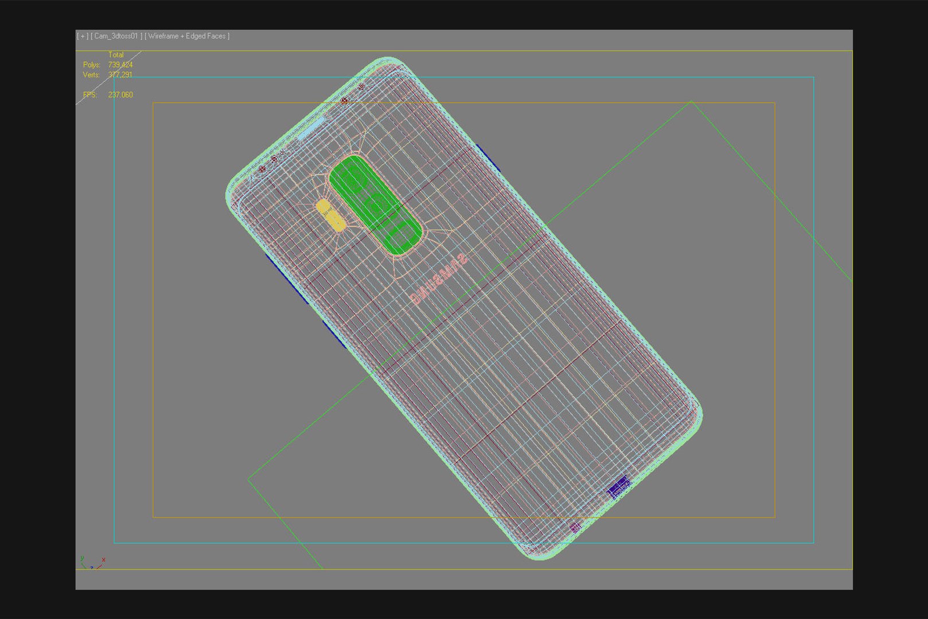Click the FPS value 237.060
928x619 pixels.
point(120,95)
